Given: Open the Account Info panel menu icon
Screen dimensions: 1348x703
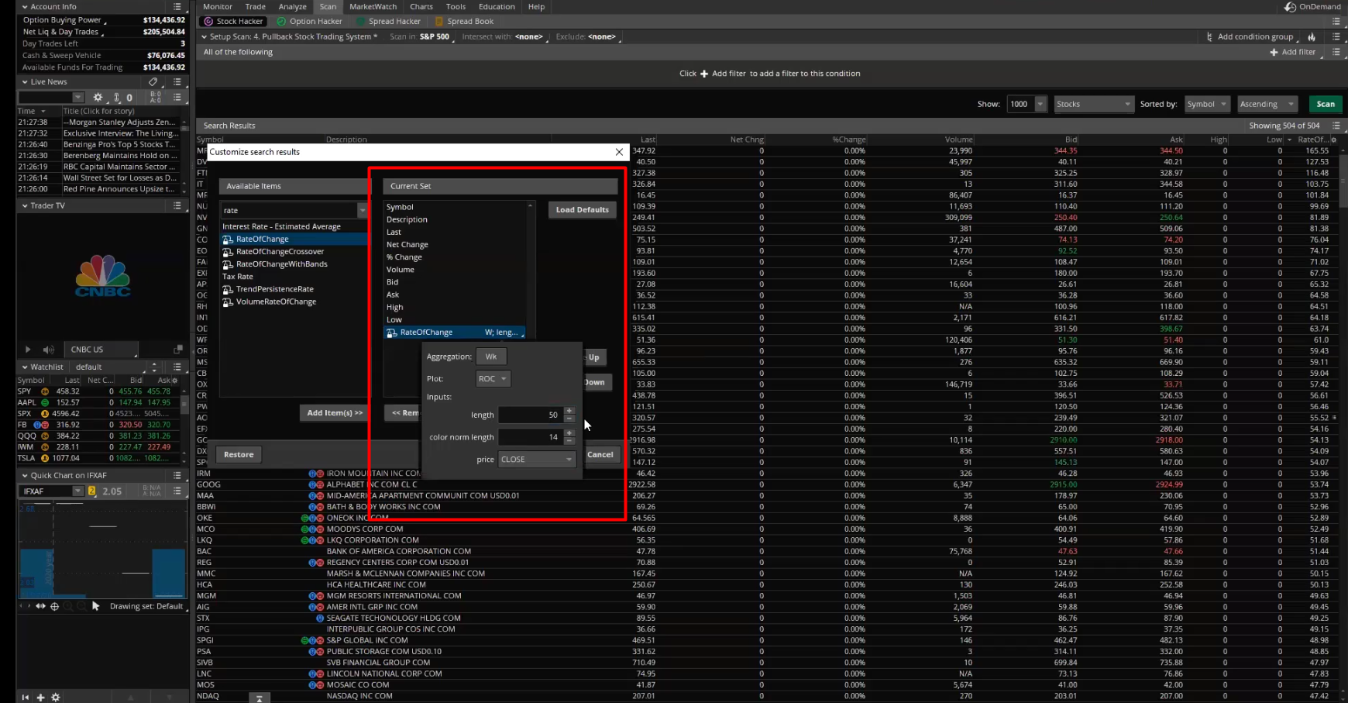Looking at the screenshot, I should tap(177, 6).
